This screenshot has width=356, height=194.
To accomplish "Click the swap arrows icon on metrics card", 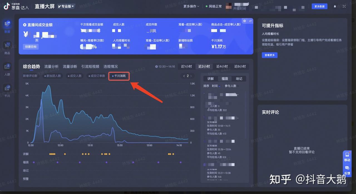I will (250, 21).
